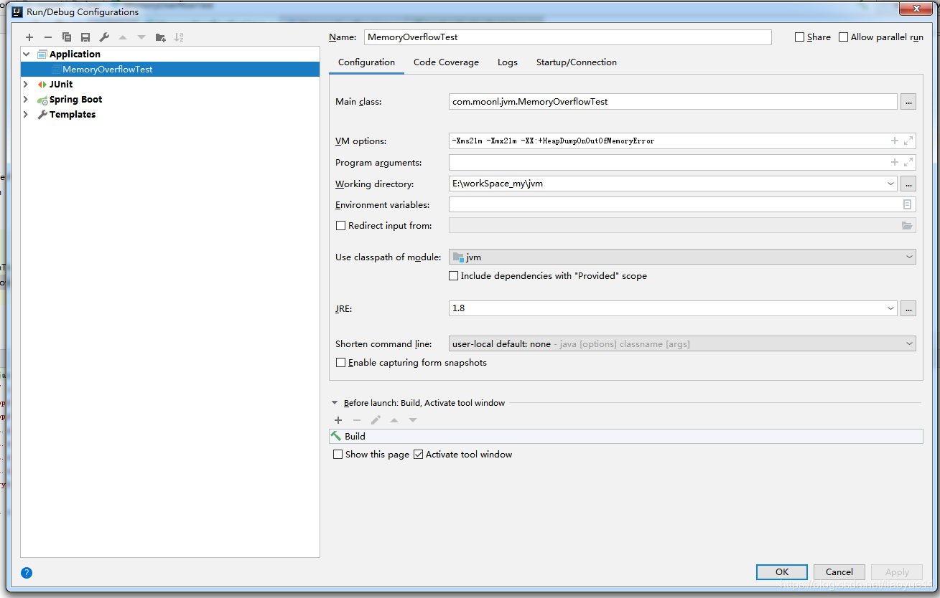Sort configurations alphabetically
The width and height of the screenshot is (940, 598).
pos(179,37)
